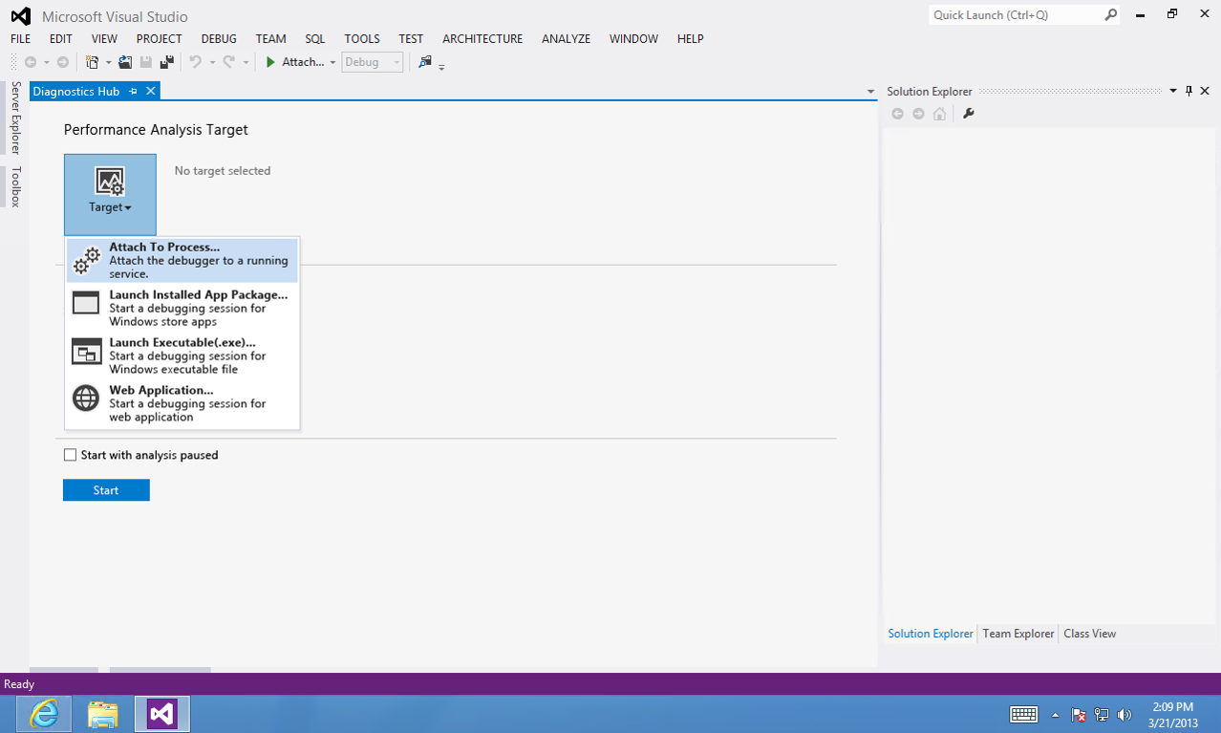
Task: Open the Navigate Backward history dropdown arrow
Action: point(46,63)
